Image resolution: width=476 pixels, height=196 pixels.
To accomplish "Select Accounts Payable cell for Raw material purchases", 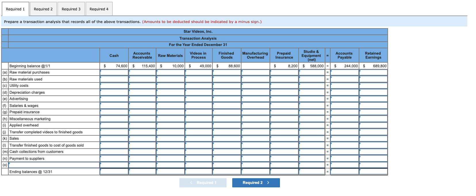I will pyautogui.click(x=345, y=72).
